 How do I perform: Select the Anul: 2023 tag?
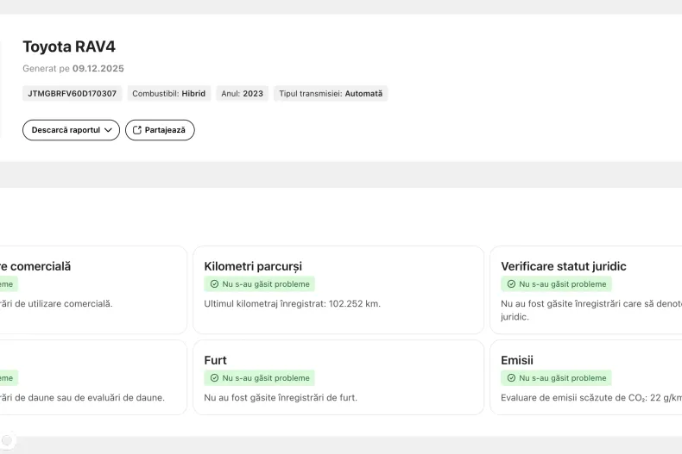(242, 93)
